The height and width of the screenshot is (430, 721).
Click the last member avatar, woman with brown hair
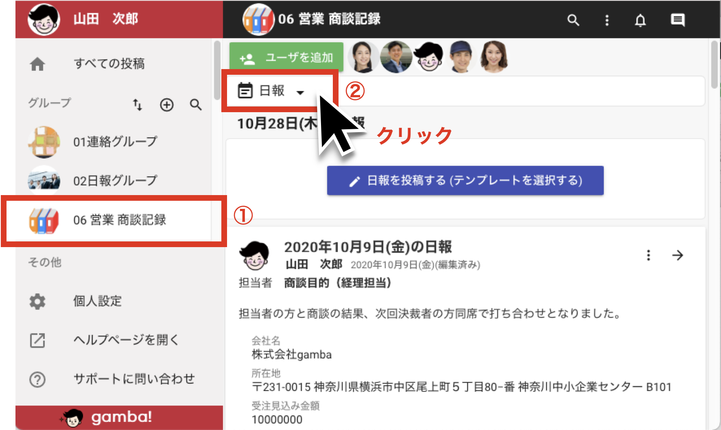pos(494,57)
